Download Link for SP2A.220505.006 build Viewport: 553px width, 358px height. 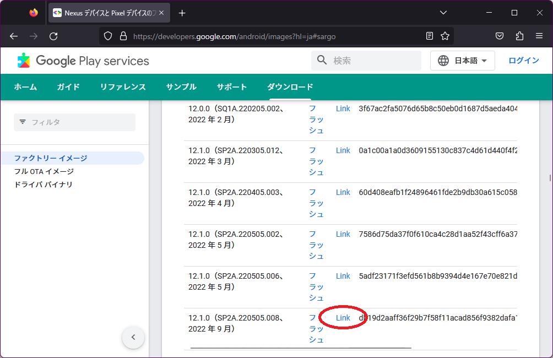point(343,276)
